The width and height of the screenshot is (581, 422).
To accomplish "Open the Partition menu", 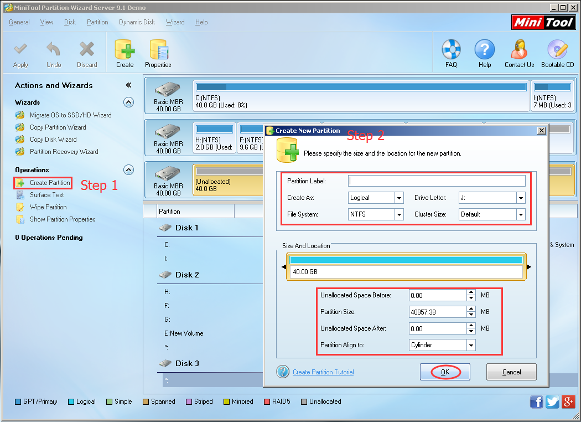I will (97, 22).
